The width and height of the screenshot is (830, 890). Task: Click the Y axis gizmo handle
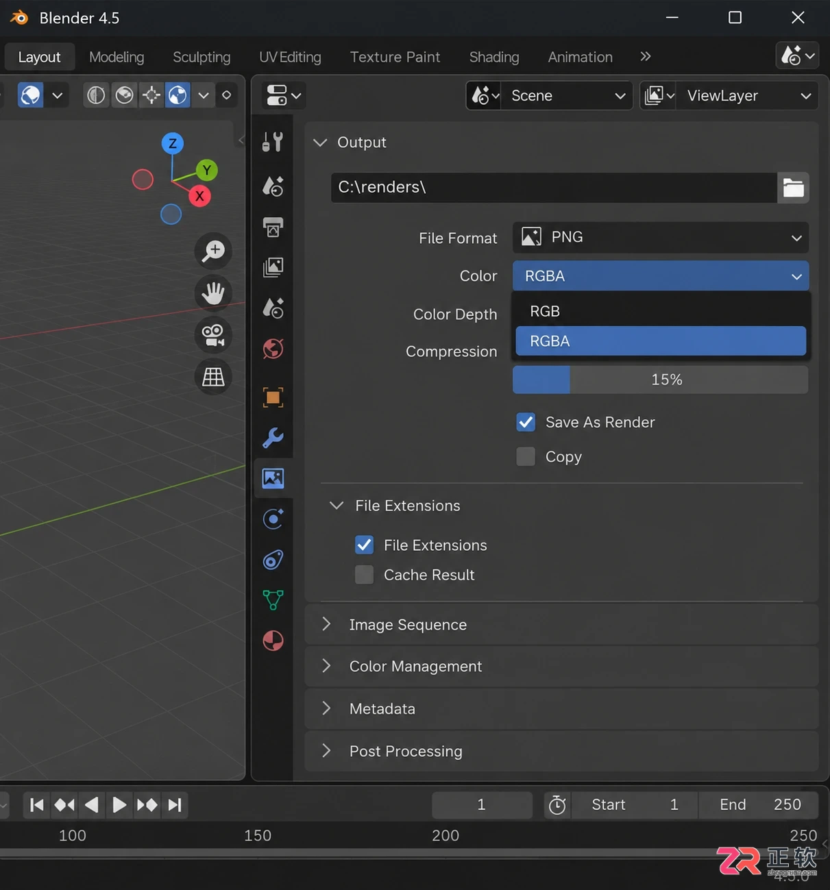tap(206, 170)
